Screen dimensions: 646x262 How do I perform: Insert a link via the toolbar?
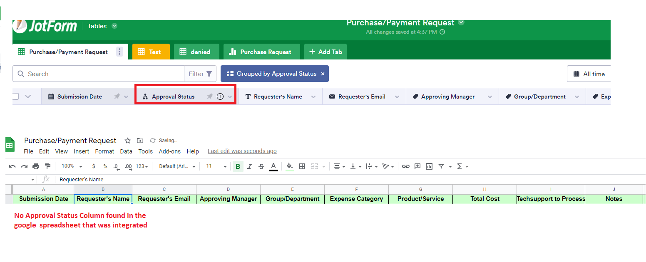(x=406, y=166)
